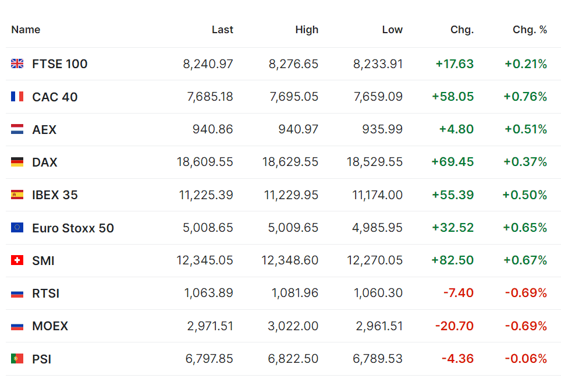561x378 pixels.
Task: Select MOEX change value -20.70
Action: click(x=455, y=326)
